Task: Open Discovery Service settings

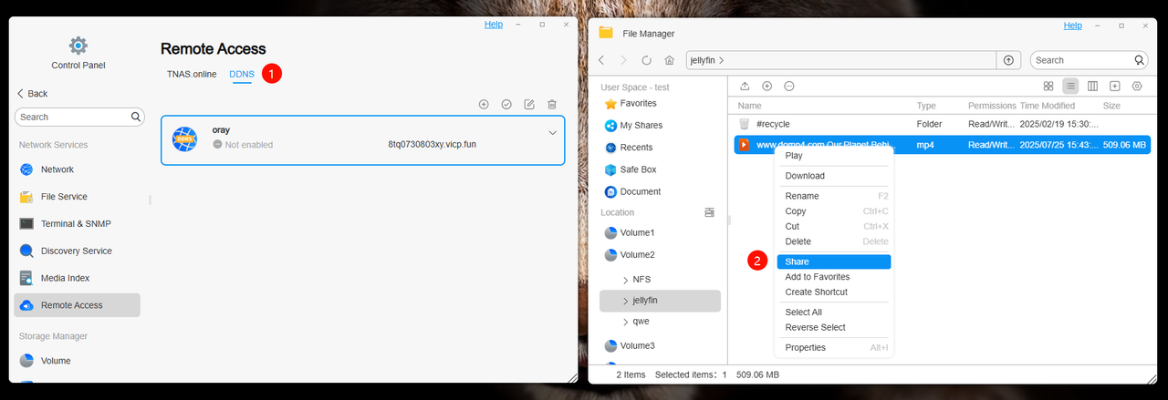Action: [x=78, y=251]
